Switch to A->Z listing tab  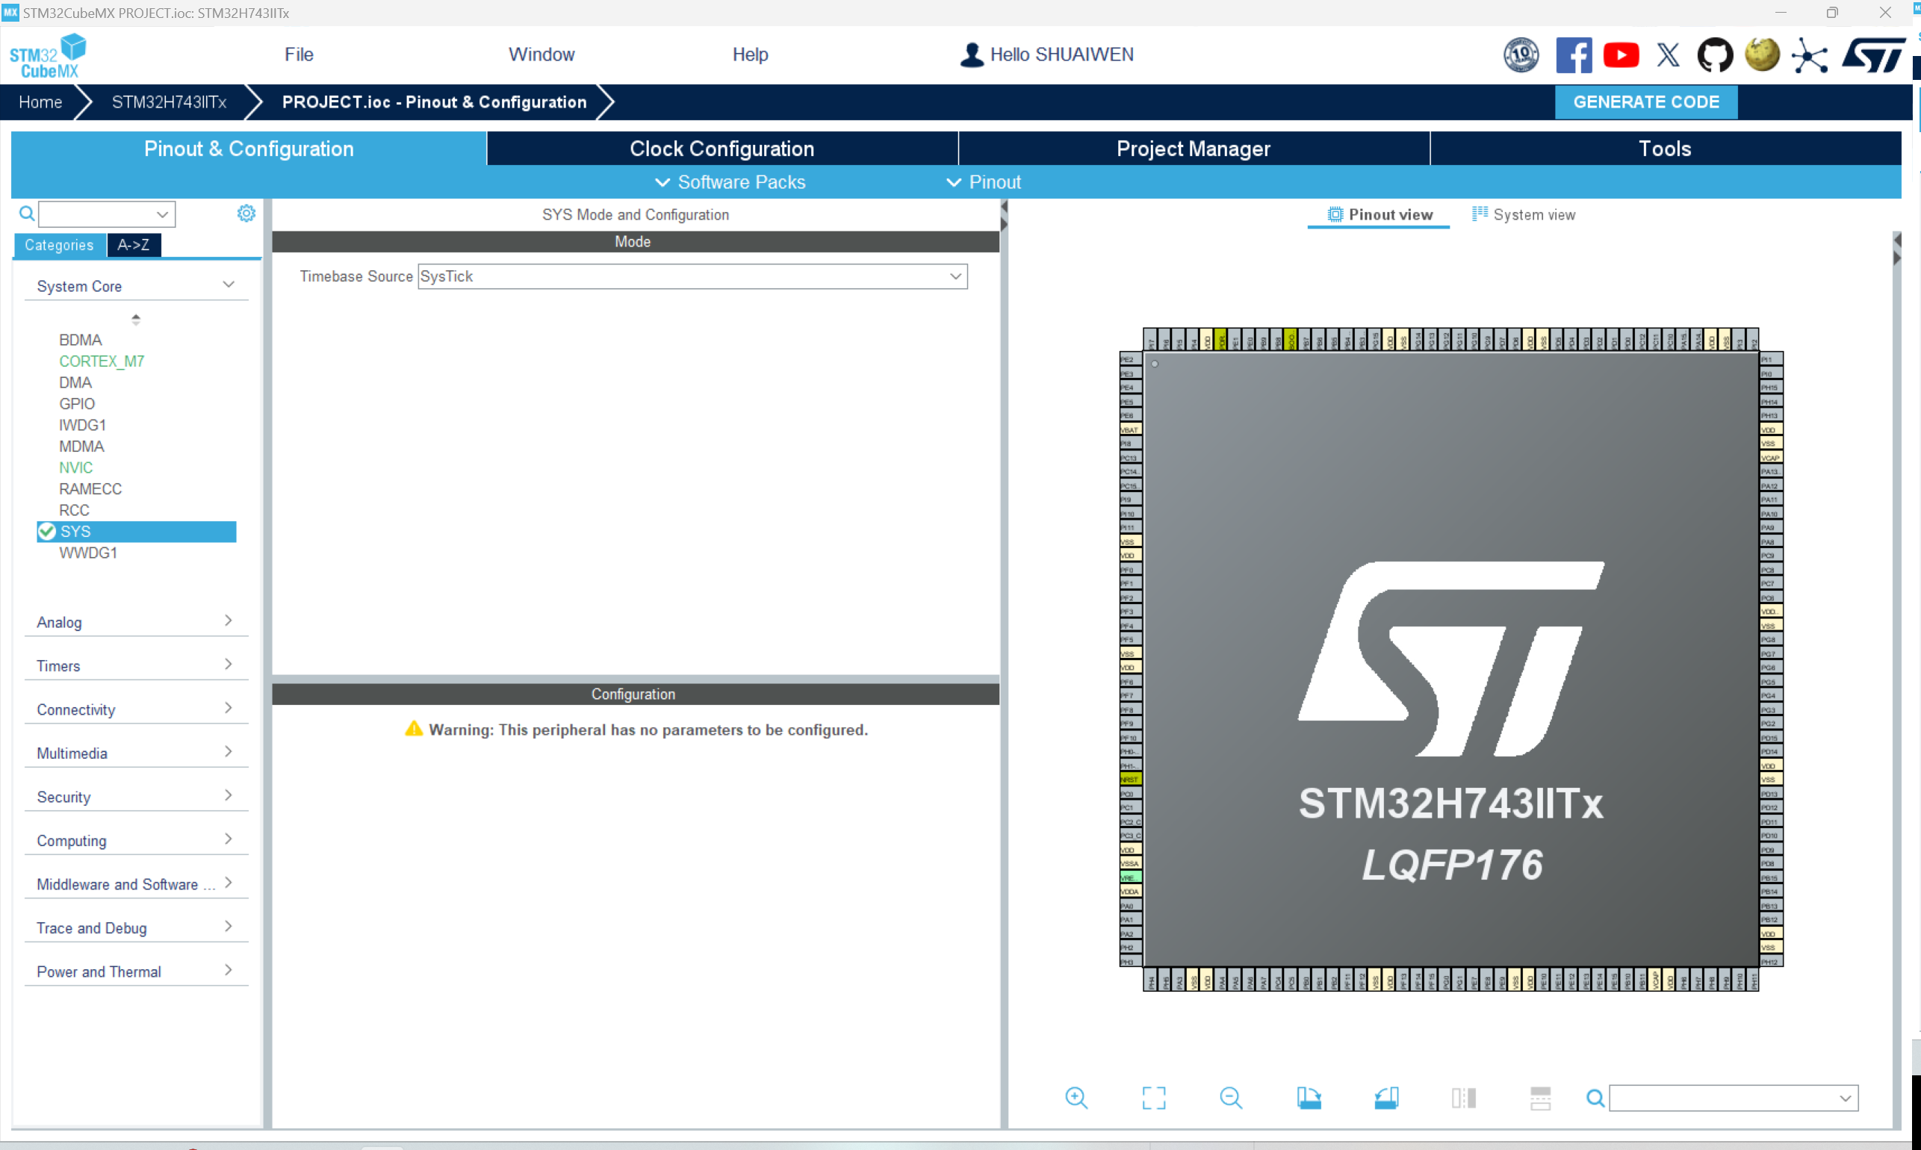pyautogui.click(x=133, y=245)
